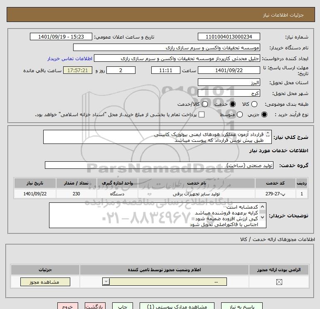This screenshot has height=309, width=320.
Task: Select the کالا/خدمت radio option
Action: tap(205, 104)
